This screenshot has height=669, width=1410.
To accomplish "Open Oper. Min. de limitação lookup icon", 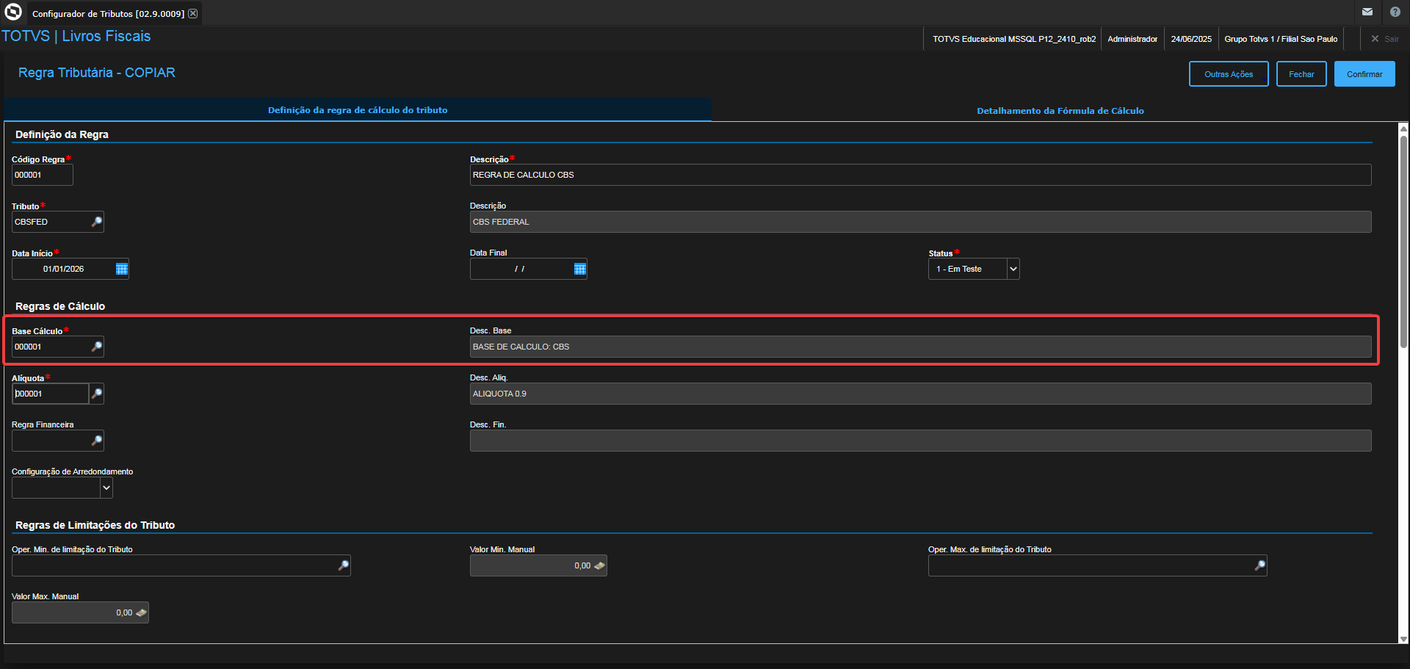I will click(x=343, y=565).
